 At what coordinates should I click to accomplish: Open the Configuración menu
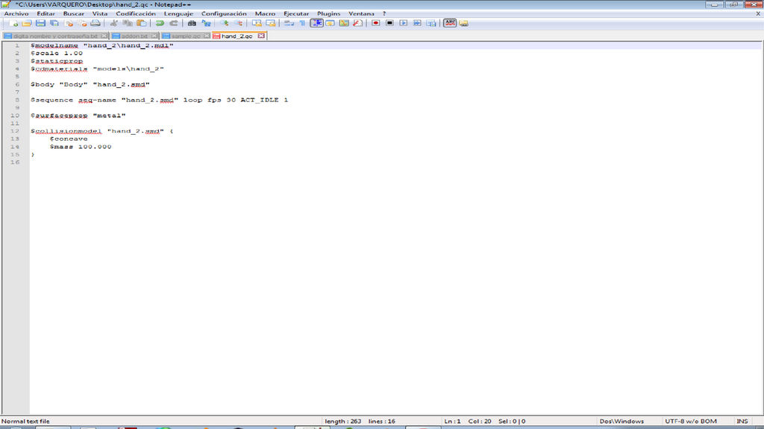[224, 13]
